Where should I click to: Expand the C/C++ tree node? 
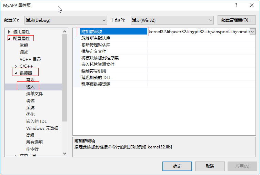pyautogui.click(x=16, y=66)
